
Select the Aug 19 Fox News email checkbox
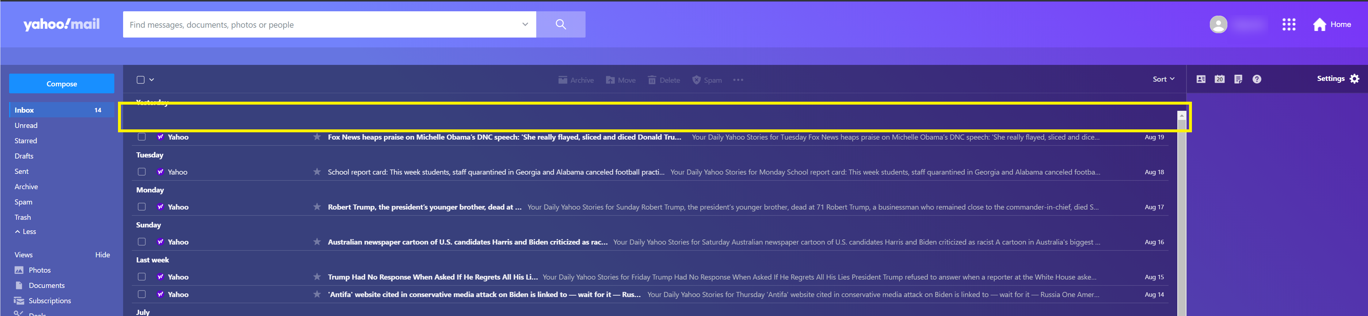point(142,137)
